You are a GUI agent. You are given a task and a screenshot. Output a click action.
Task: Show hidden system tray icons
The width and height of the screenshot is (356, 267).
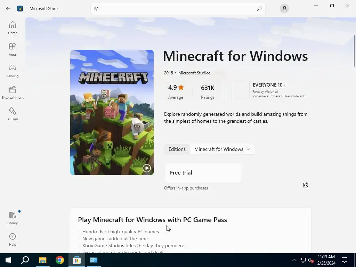click(294, 260)
